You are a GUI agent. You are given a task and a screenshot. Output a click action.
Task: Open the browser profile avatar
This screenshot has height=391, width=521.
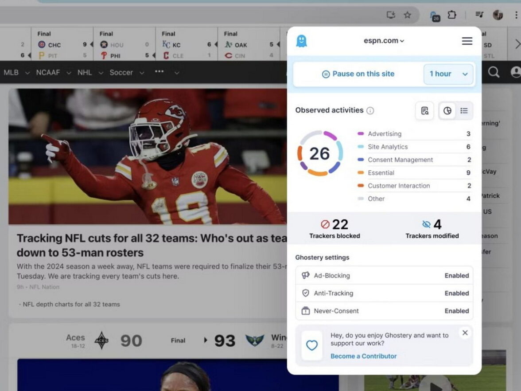tap(498, 15)
